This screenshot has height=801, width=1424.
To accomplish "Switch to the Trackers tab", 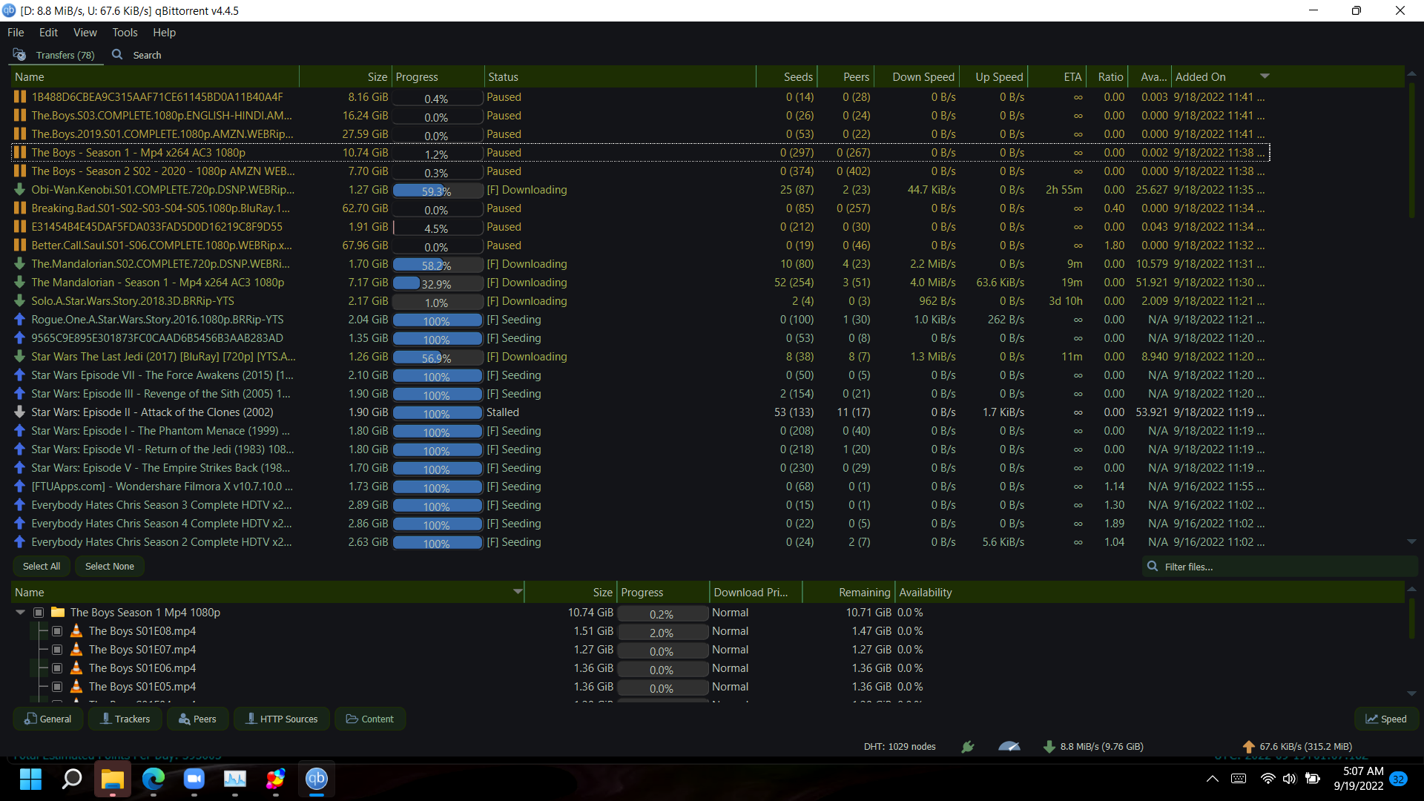I will click(x=125, y=719).
